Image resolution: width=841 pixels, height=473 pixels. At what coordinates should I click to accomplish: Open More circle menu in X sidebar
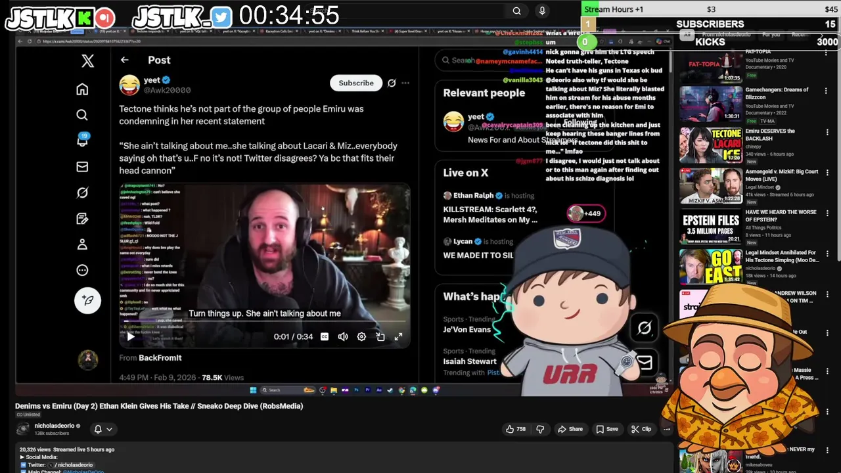[82, 270]
